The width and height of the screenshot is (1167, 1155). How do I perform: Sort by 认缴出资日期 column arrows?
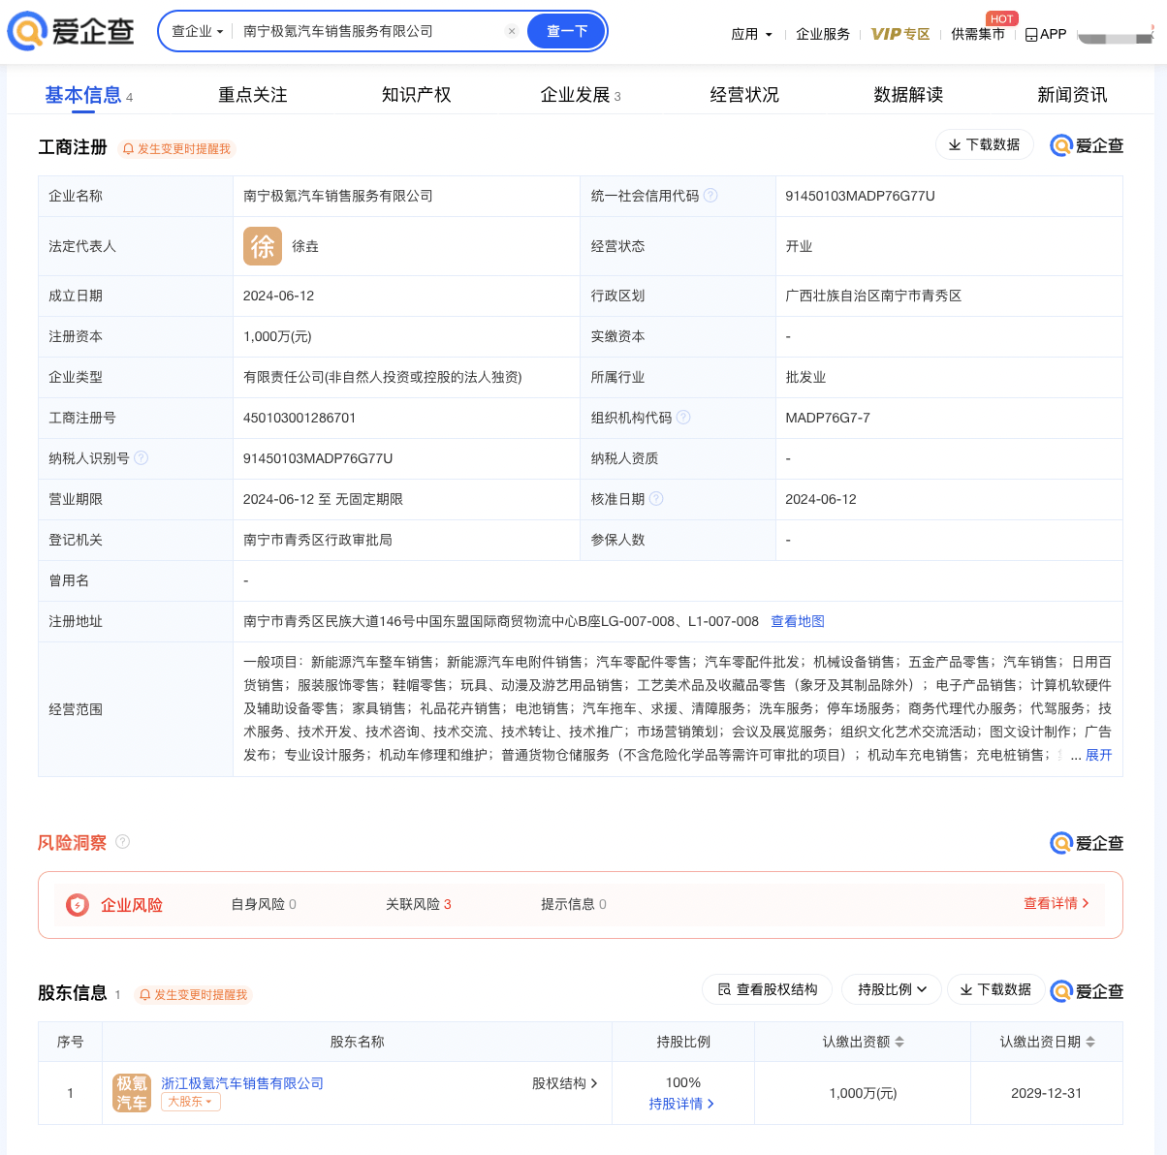pos(1090,1042)
